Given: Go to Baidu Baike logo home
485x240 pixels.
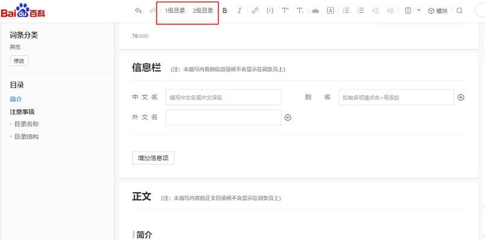Looking at the screenshot, I should coord(23,11).
